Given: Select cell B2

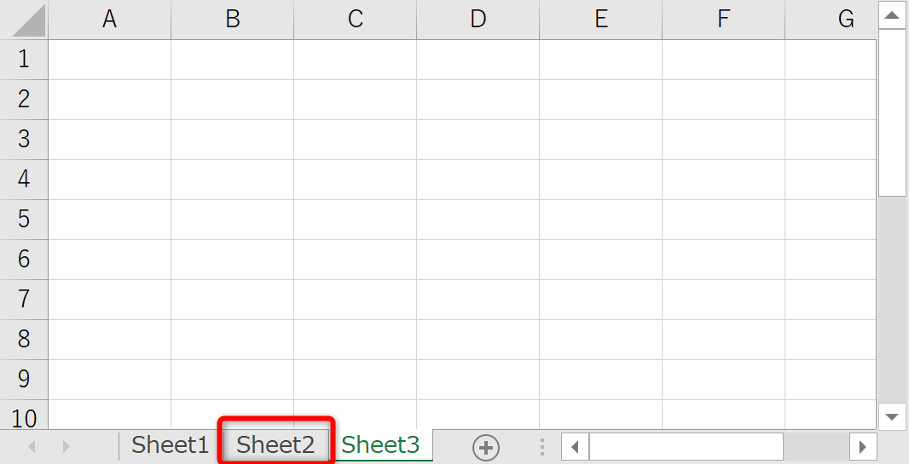Looking at the screenshot, I should pos(232,100).
